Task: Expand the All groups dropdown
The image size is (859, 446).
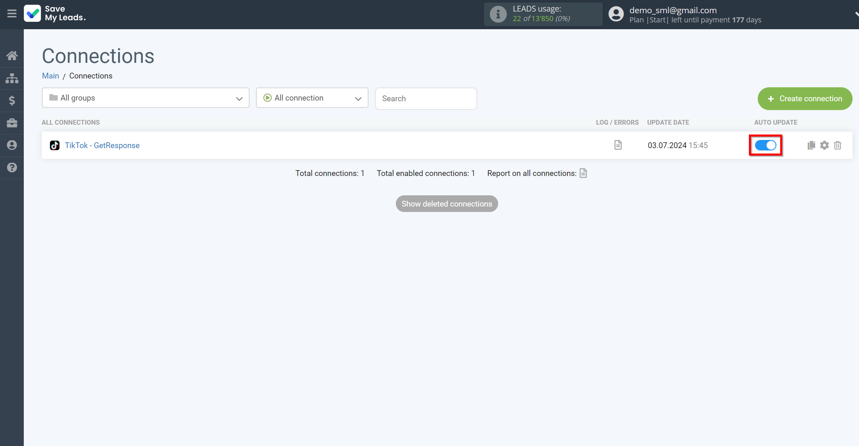Action: click(145, 98)
